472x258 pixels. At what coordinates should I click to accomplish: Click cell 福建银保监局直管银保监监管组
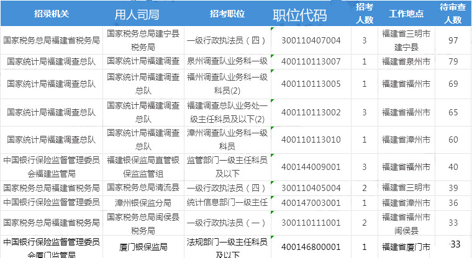(x=143, y=167)
